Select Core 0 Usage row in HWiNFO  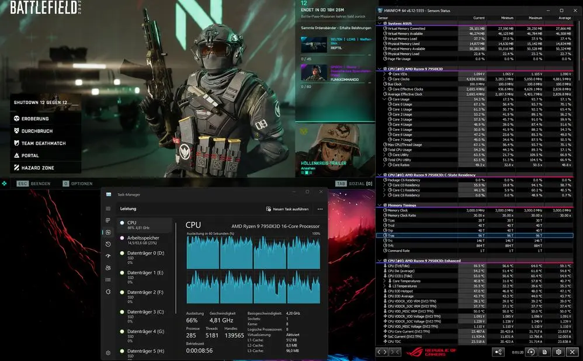click(475, 105)
